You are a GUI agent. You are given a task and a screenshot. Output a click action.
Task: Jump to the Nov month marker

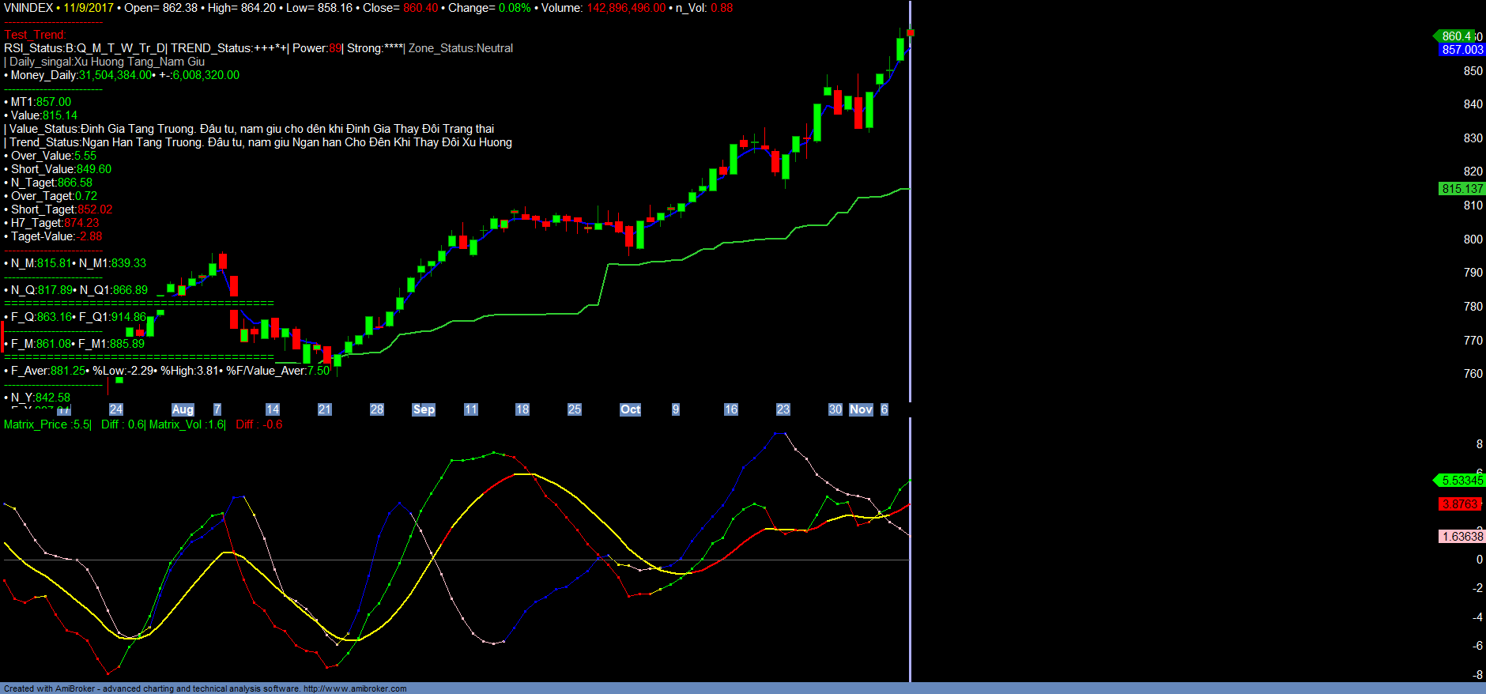[x=861, y=409]
